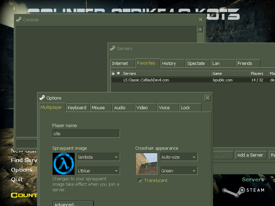Click the Console scroll up arrow
275x206 pixels.
pyautogui.click(x=200, y=30)
